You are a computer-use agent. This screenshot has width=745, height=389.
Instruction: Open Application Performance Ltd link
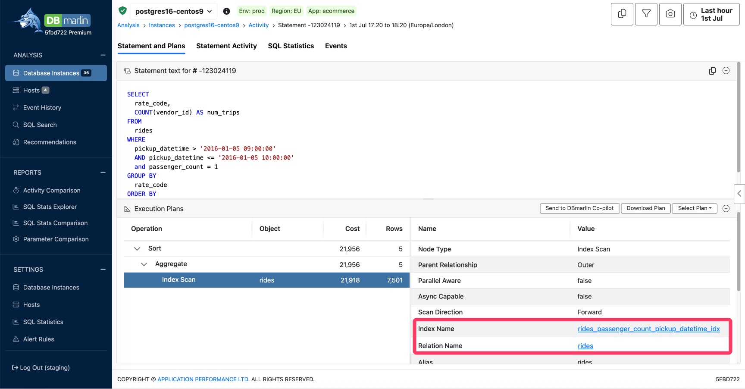[203, 380]
